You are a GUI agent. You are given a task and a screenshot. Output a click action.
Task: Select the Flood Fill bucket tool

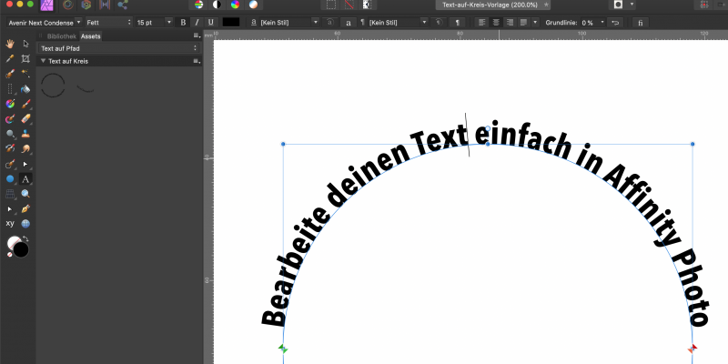[x=25, y=89]
